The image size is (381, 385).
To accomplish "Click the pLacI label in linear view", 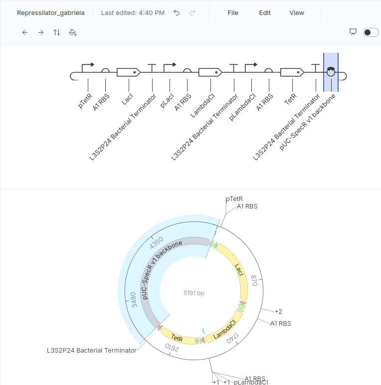I will click(167, 101).
